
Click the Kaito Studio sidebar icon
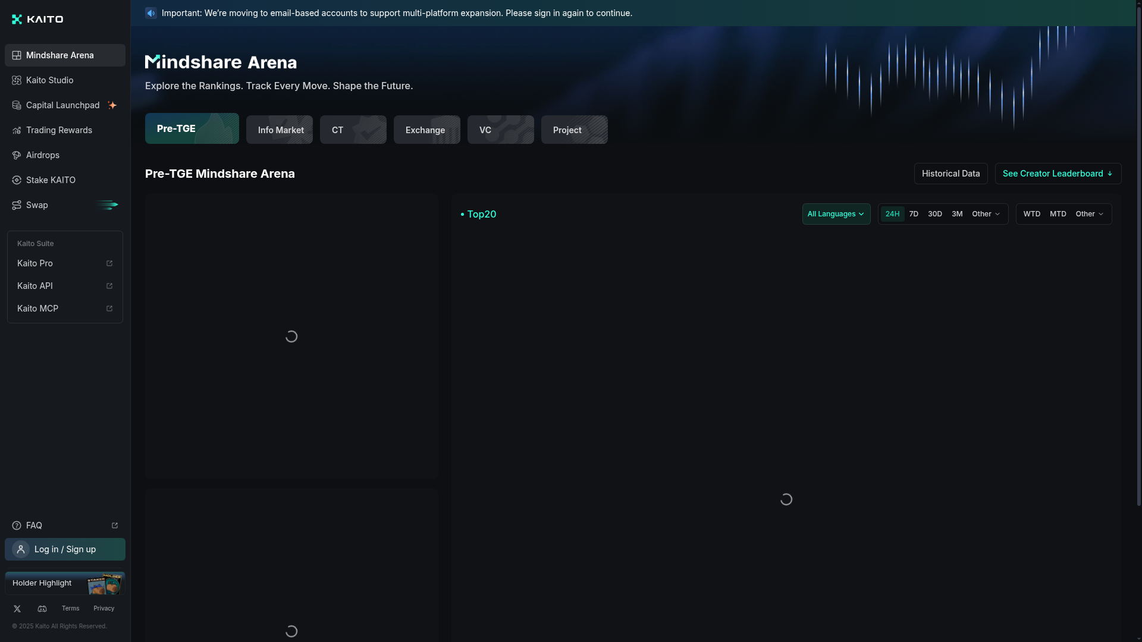(17, 80)
